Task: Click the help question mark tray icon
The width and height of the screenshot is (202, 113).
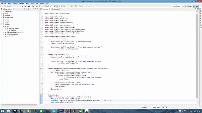Action: pos(173,111)
